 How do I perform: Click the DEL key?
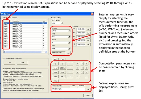coord(55,59)
